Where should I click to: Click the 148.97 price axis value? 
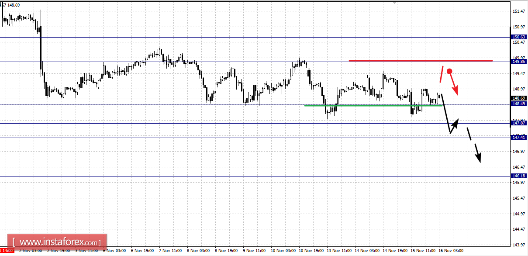pyautogui.click(x=519, y=89)
